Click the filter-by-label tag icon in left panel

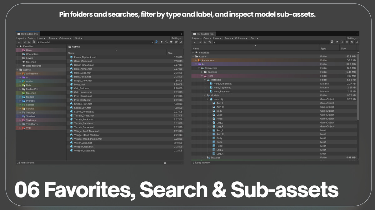(x=162, y=42)
